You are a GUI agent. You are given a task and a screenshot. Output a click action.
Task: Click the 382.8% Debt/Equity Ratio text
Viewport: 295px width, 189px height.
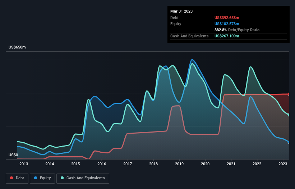point(237,30)
